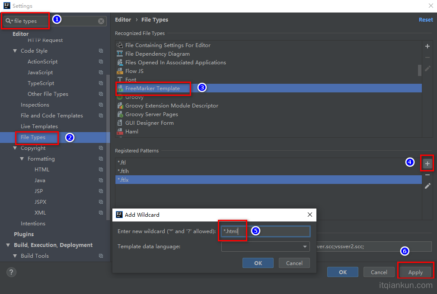Select Live Templates in settings tree
The width and height of the screenshot is (437, 294).
click(x=39, y=126)
